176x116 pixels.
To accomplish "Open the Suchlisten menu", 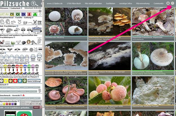I will (111, 3).
